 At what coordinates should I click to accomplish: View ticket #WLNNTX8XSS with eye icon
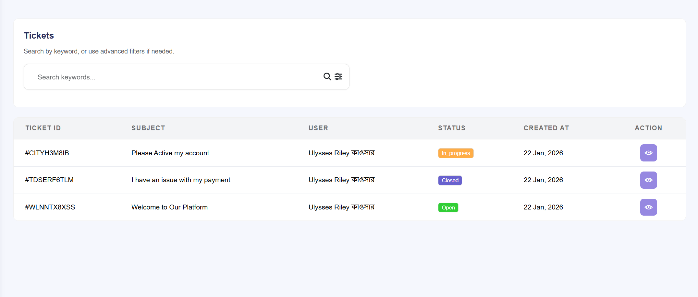pos(648,207)
